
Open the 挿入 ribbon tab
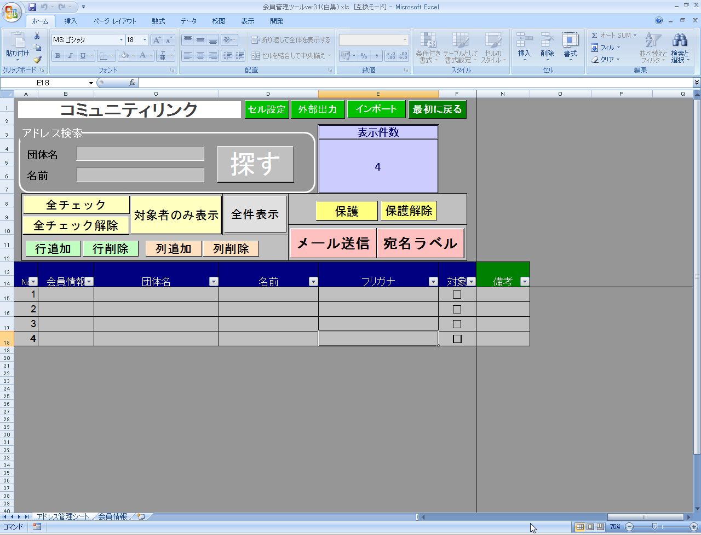pos(71,21)
